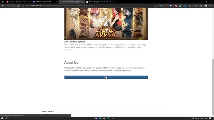This screenshot has height=120, width=214.
Task: Click the About Us heading
Action: [x=71, y=63]
